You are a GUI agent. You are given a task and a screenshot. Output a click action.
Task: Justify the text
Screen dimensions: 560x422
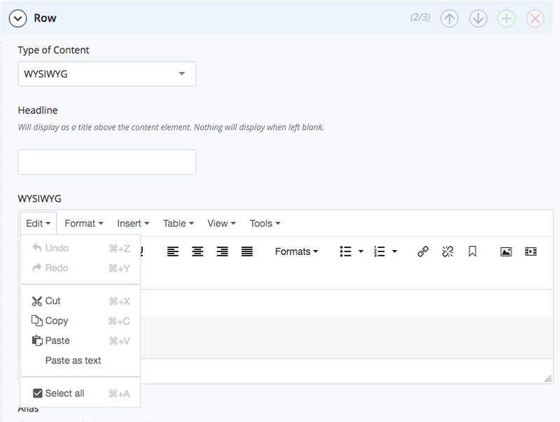[247, 252]
